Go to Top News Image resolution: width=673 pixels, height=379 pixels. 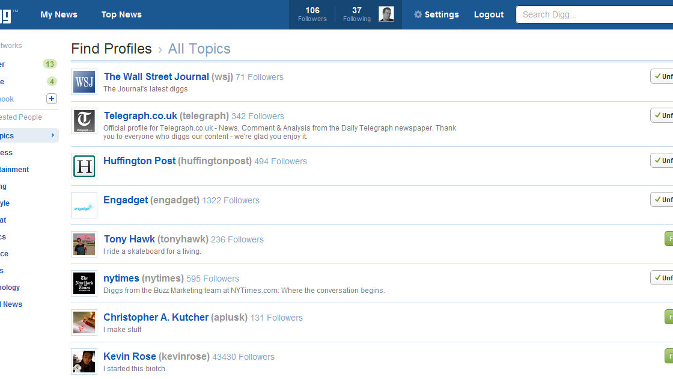121,14
